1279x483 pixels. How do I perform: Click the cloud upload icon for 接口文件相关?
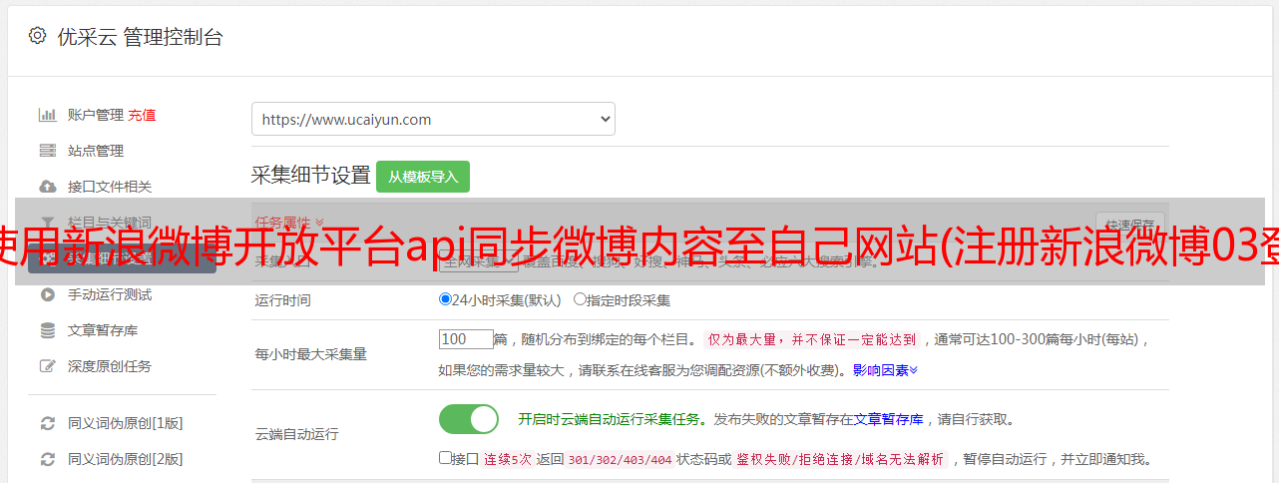47,187
